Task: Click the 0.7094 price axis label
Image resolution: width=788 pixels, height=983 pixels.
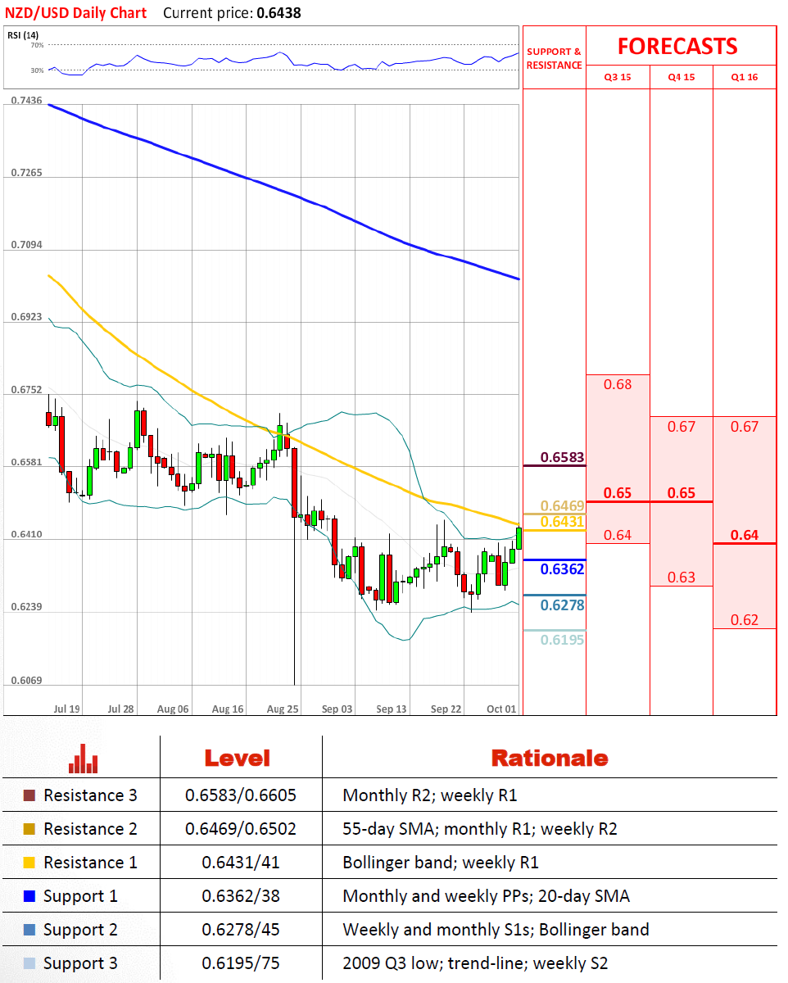Action: (27, 245)
